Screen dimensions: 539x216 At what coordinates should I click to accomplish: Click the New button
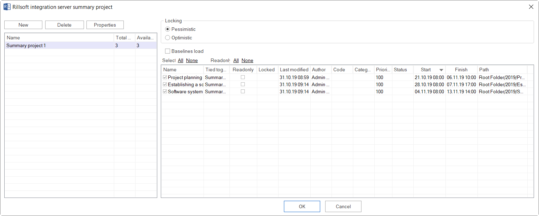point(23,25)
